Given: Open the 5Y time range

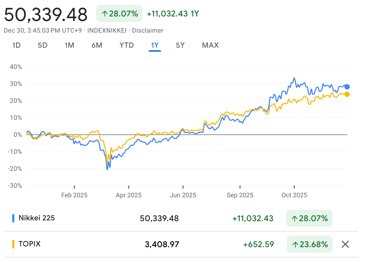Looking at the screenshot, I should pos(180,45).
